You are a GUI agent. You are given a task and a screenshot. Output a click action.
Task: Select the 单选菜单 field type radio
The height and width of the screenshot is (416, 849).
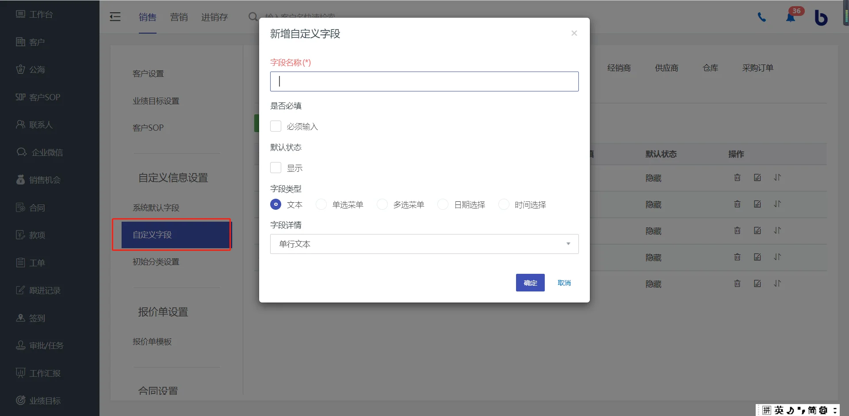tap(321, 204)
